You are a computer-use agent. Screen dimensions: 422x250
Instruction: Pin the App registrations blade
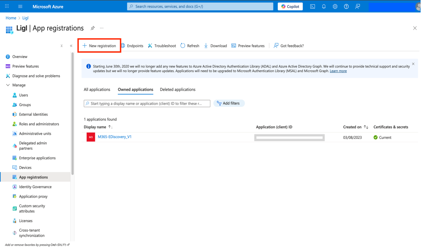(93, 28)
